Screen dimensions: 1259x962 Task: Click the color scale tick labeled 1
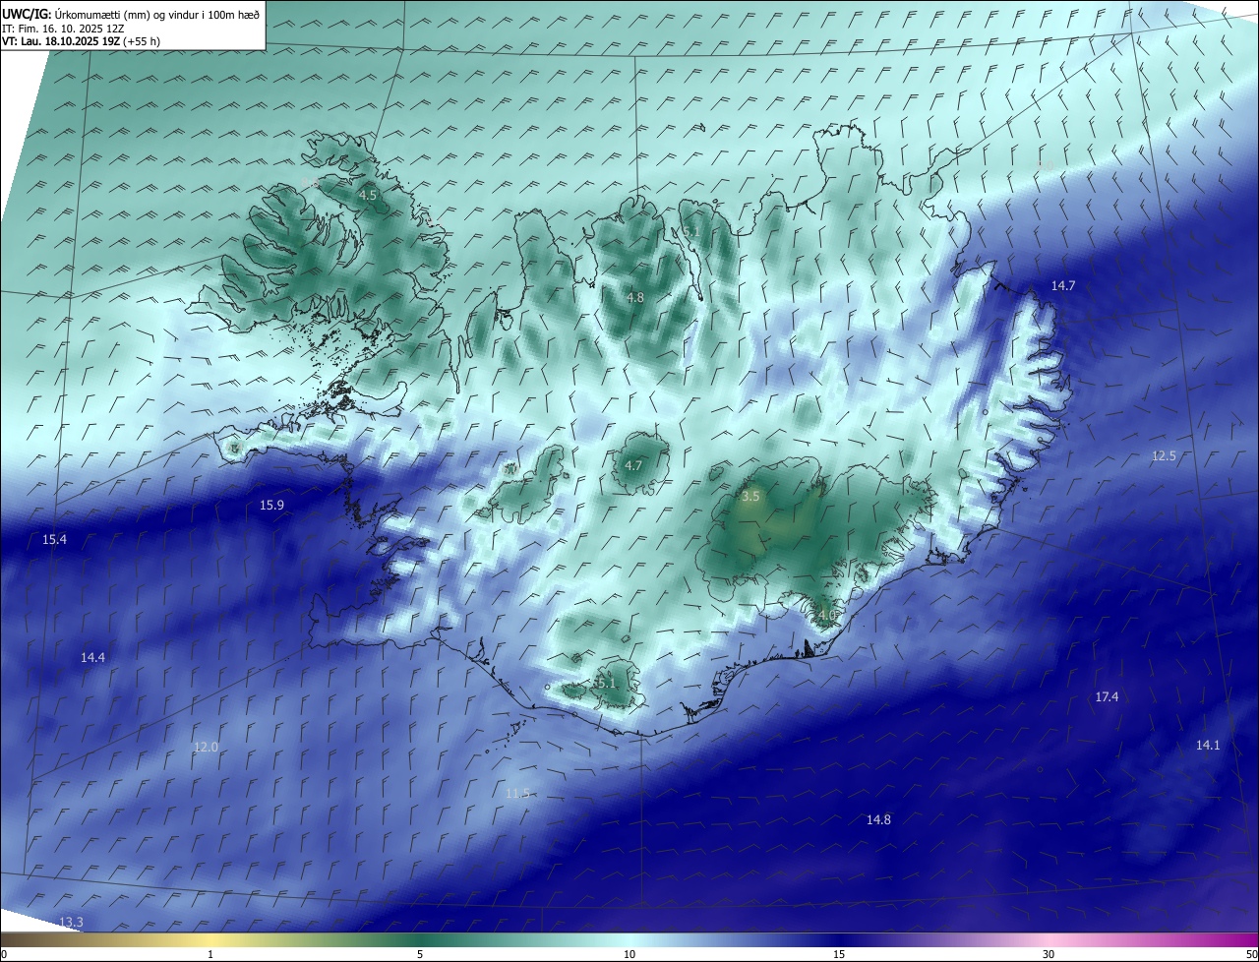pos(210,954)
